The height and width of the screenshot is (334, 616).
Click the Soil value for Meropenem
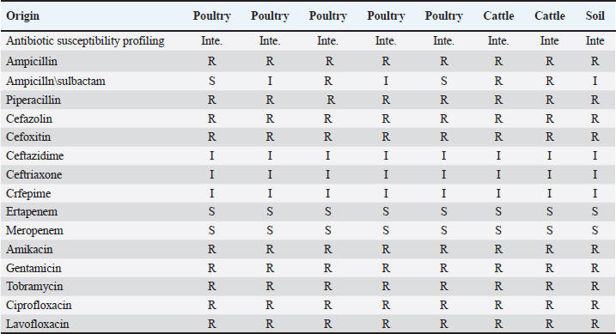595,230
